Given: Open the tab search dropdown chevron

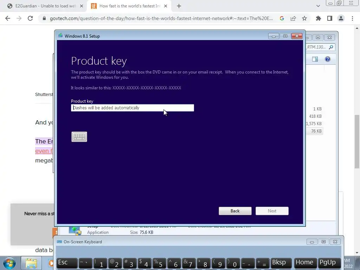Looking at the screenshot, I should tap(318, 6).
